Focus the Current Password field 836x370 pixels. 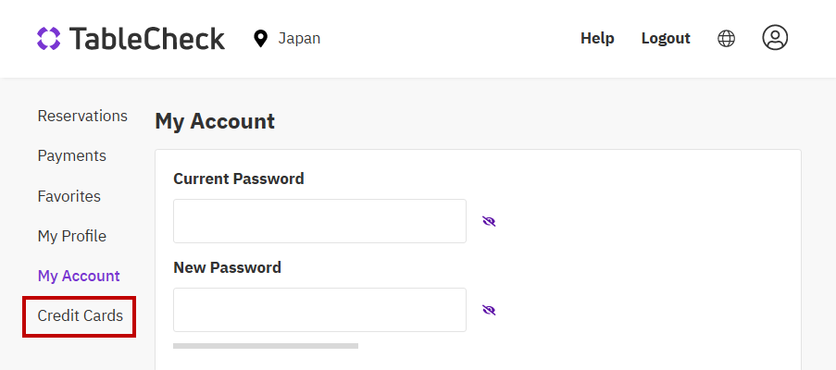pyautogui.click(x=319, y=221)
